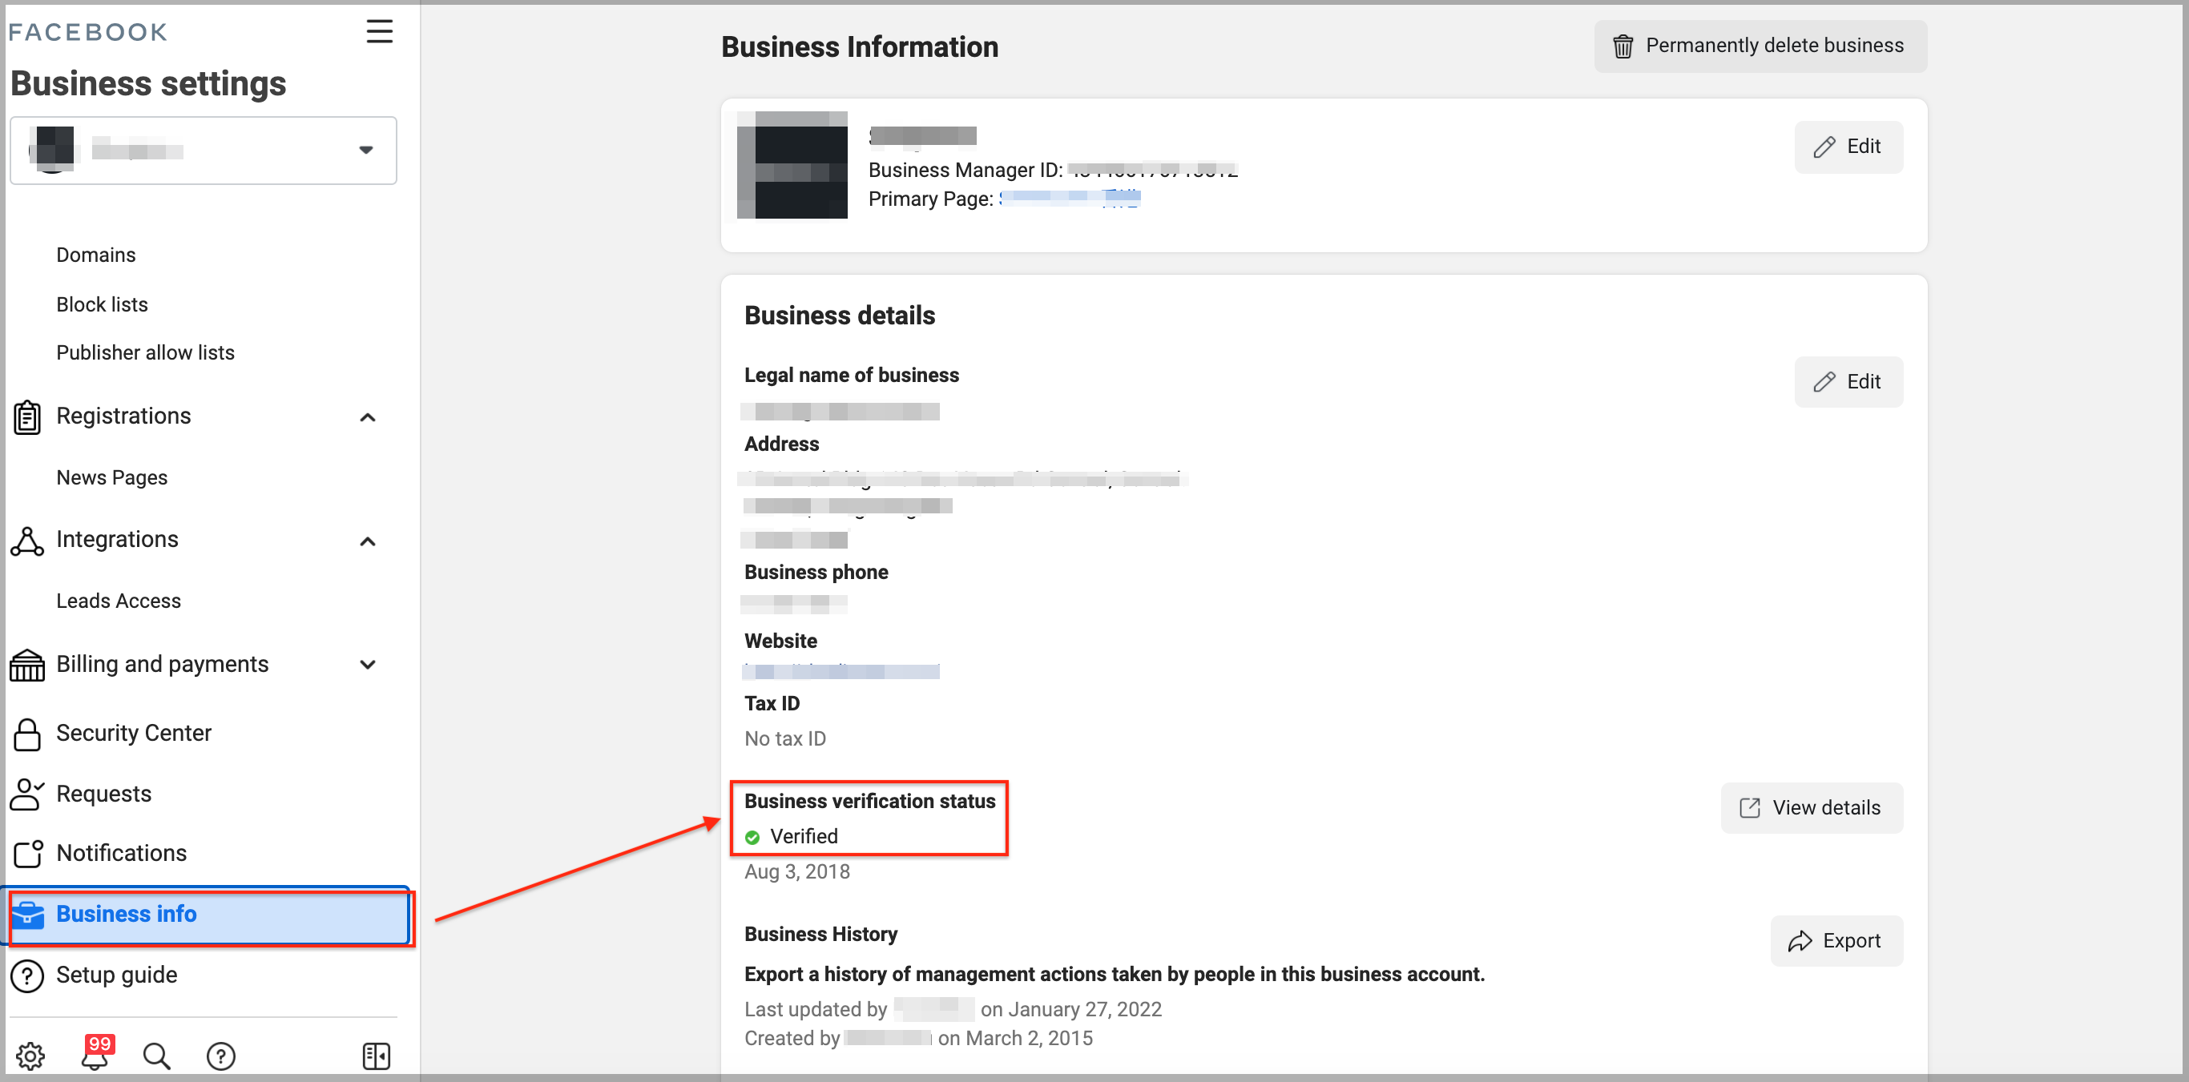2189x1082 pixels.
Task: Click the 'No tax ID' text
Action: coord(785,739)
